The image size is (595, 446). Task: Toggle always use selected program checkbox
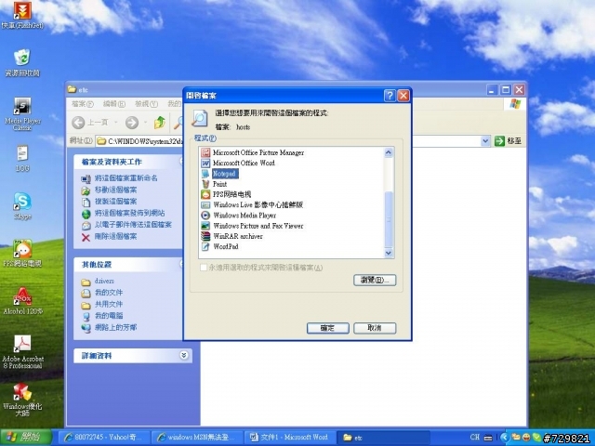[204, 268]
